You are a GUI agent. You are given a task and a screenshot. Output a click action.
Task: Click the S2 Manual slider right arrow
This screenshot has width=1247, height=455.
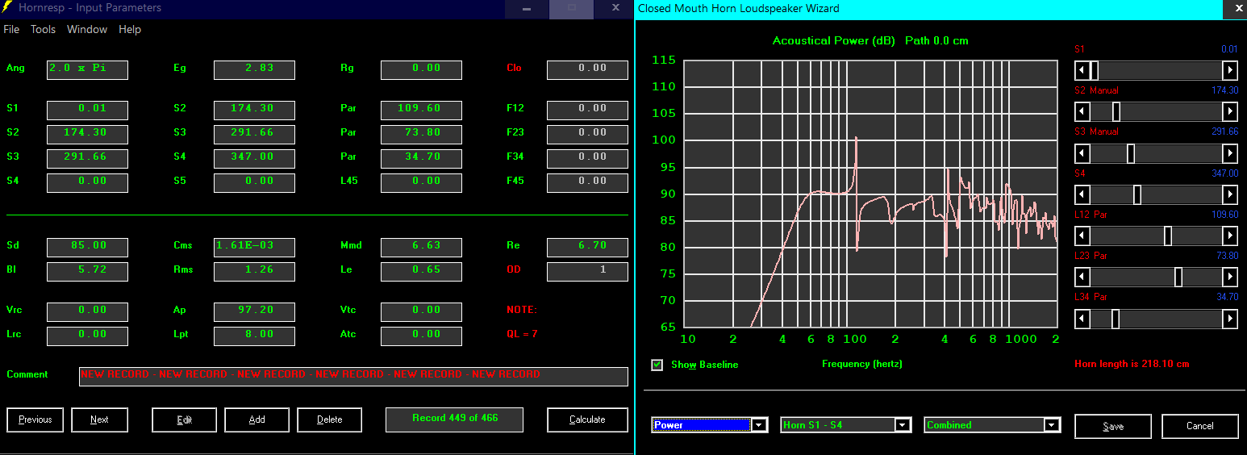coord(1230,111)
